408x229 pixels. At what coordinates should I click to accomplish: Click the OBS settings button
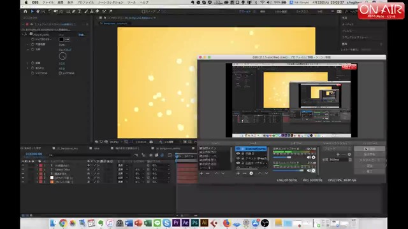coord(369,166)
